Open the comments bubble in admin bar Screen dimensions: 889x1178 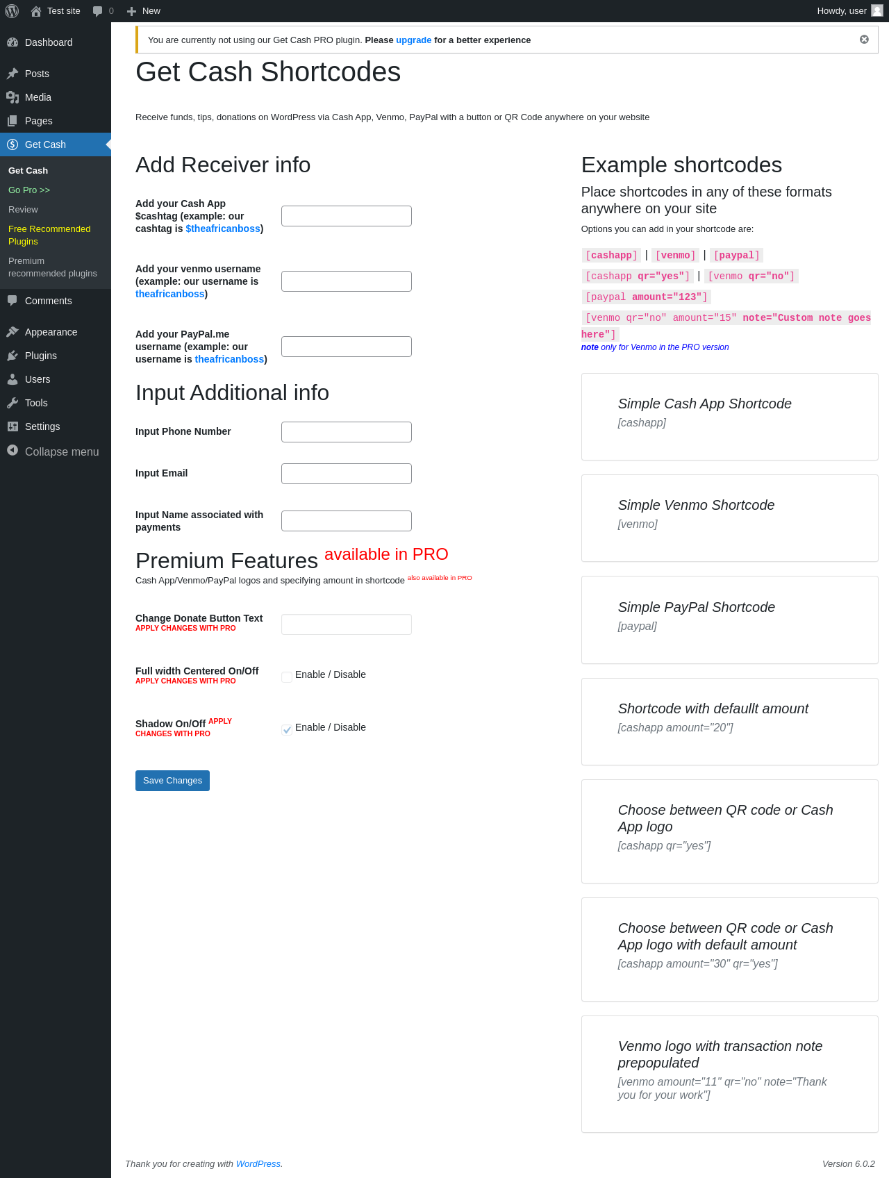coord(103,11)
